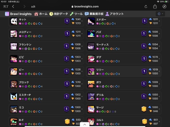The image size is (170, 127).
Task: Click the Brawl Insights logo icon
Action: pyautogui.click(x=7, y=14)
